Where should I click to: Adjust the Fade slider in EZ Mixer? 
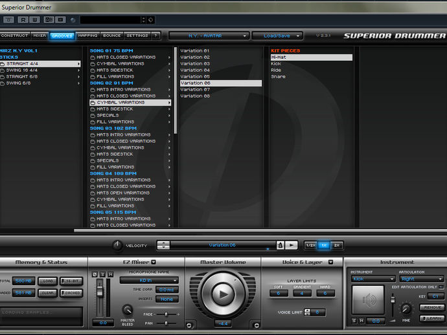[166, 314]
